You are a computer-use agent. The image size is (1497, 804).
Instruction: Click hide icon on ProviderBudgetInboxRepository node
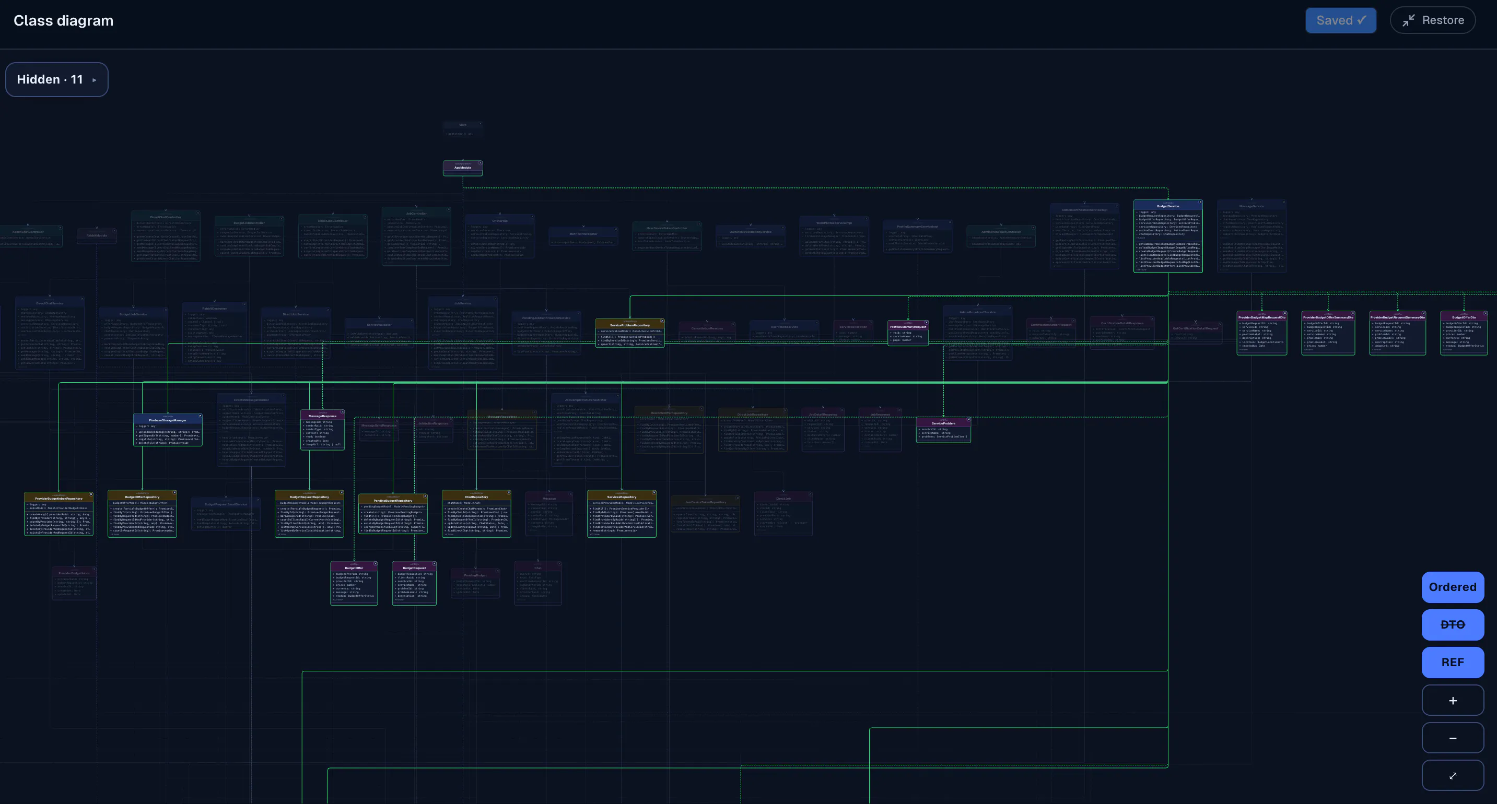(x=91, y=494)
